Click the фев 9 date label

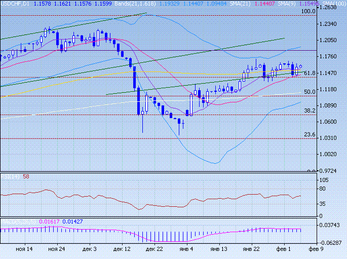click(x=317, y=249)
